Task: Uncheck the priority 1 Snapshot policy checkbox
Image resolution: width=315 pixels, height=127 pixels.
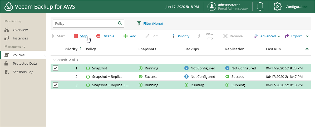Action: click(x=55, y=68)
